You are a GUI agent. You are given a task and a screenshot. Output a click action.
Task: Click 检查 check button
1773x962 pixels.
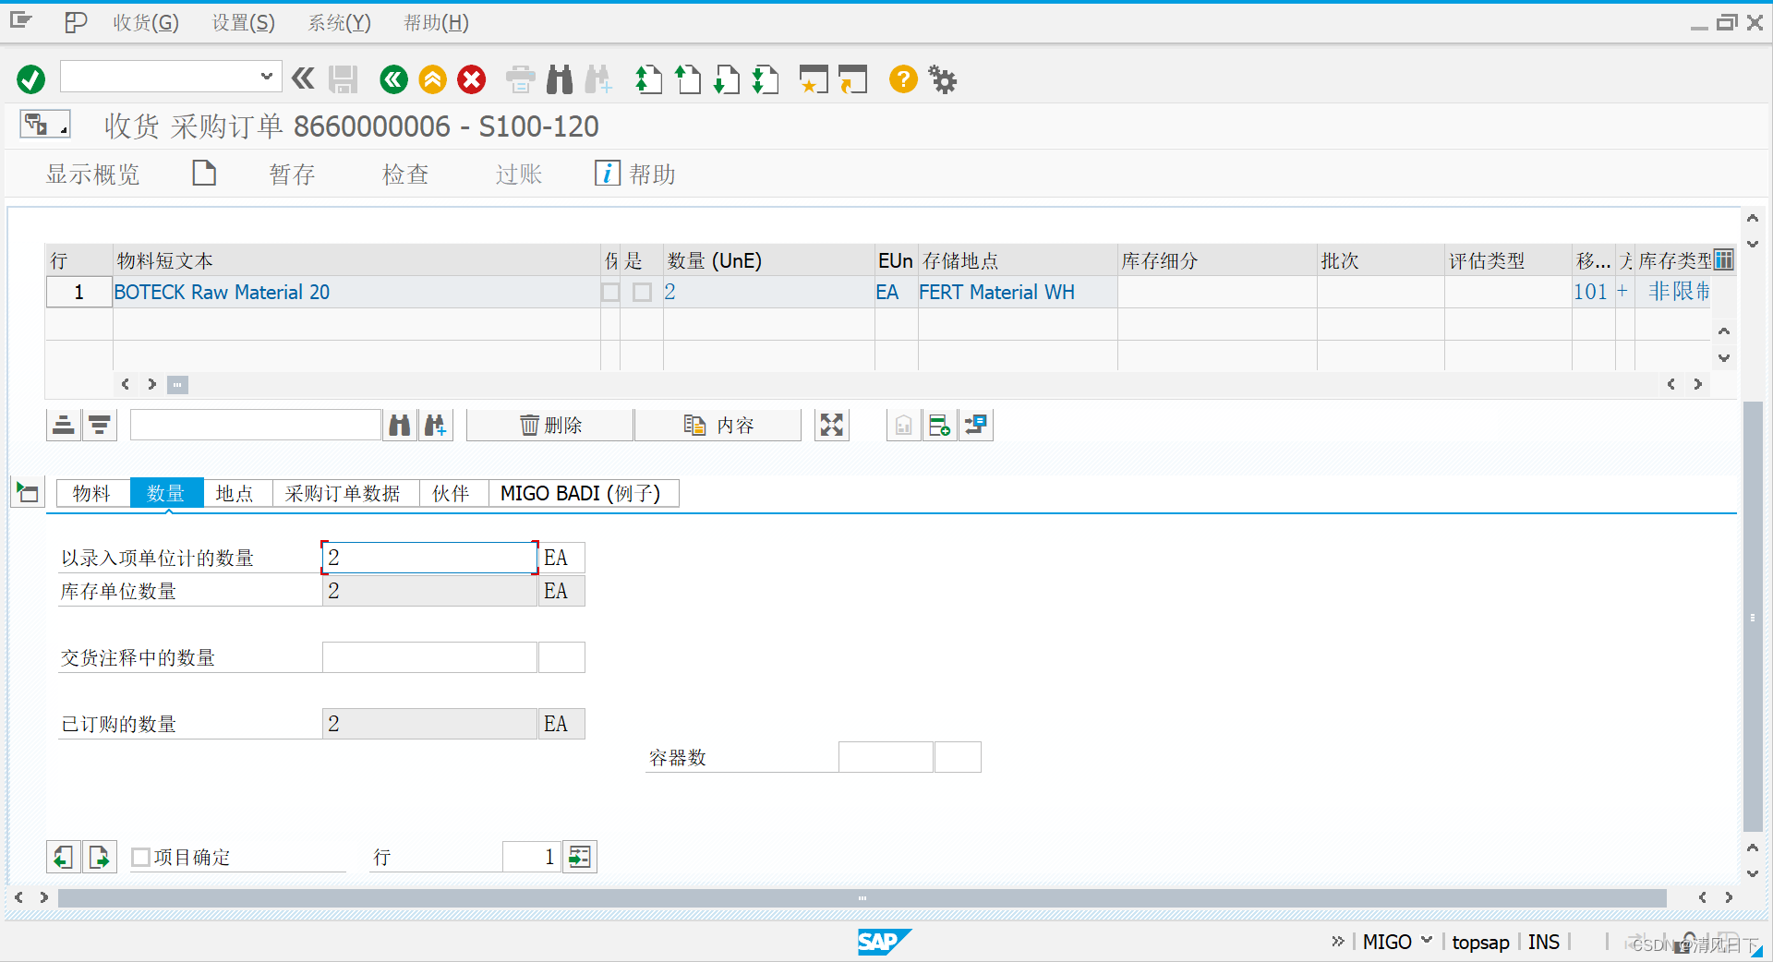click(x=405, y=174)
